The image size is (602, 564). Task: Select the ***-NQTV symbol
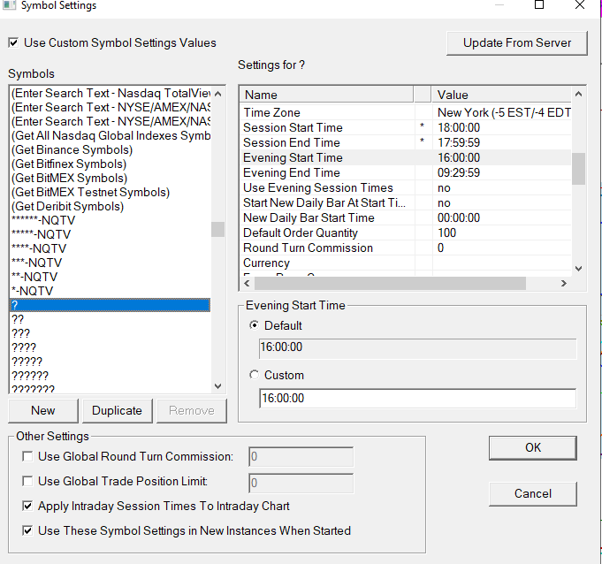pos(110,263)
